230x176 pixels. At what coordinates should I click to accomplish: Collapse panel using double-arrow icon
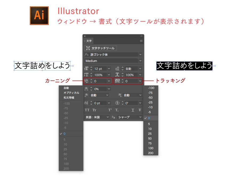(x=141, y=36)
